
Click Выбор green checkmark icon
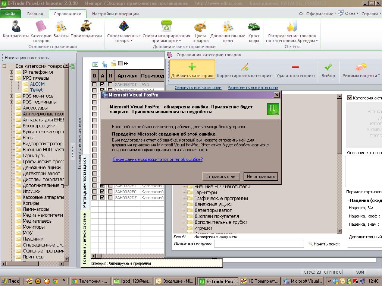(x=328, y=67)
